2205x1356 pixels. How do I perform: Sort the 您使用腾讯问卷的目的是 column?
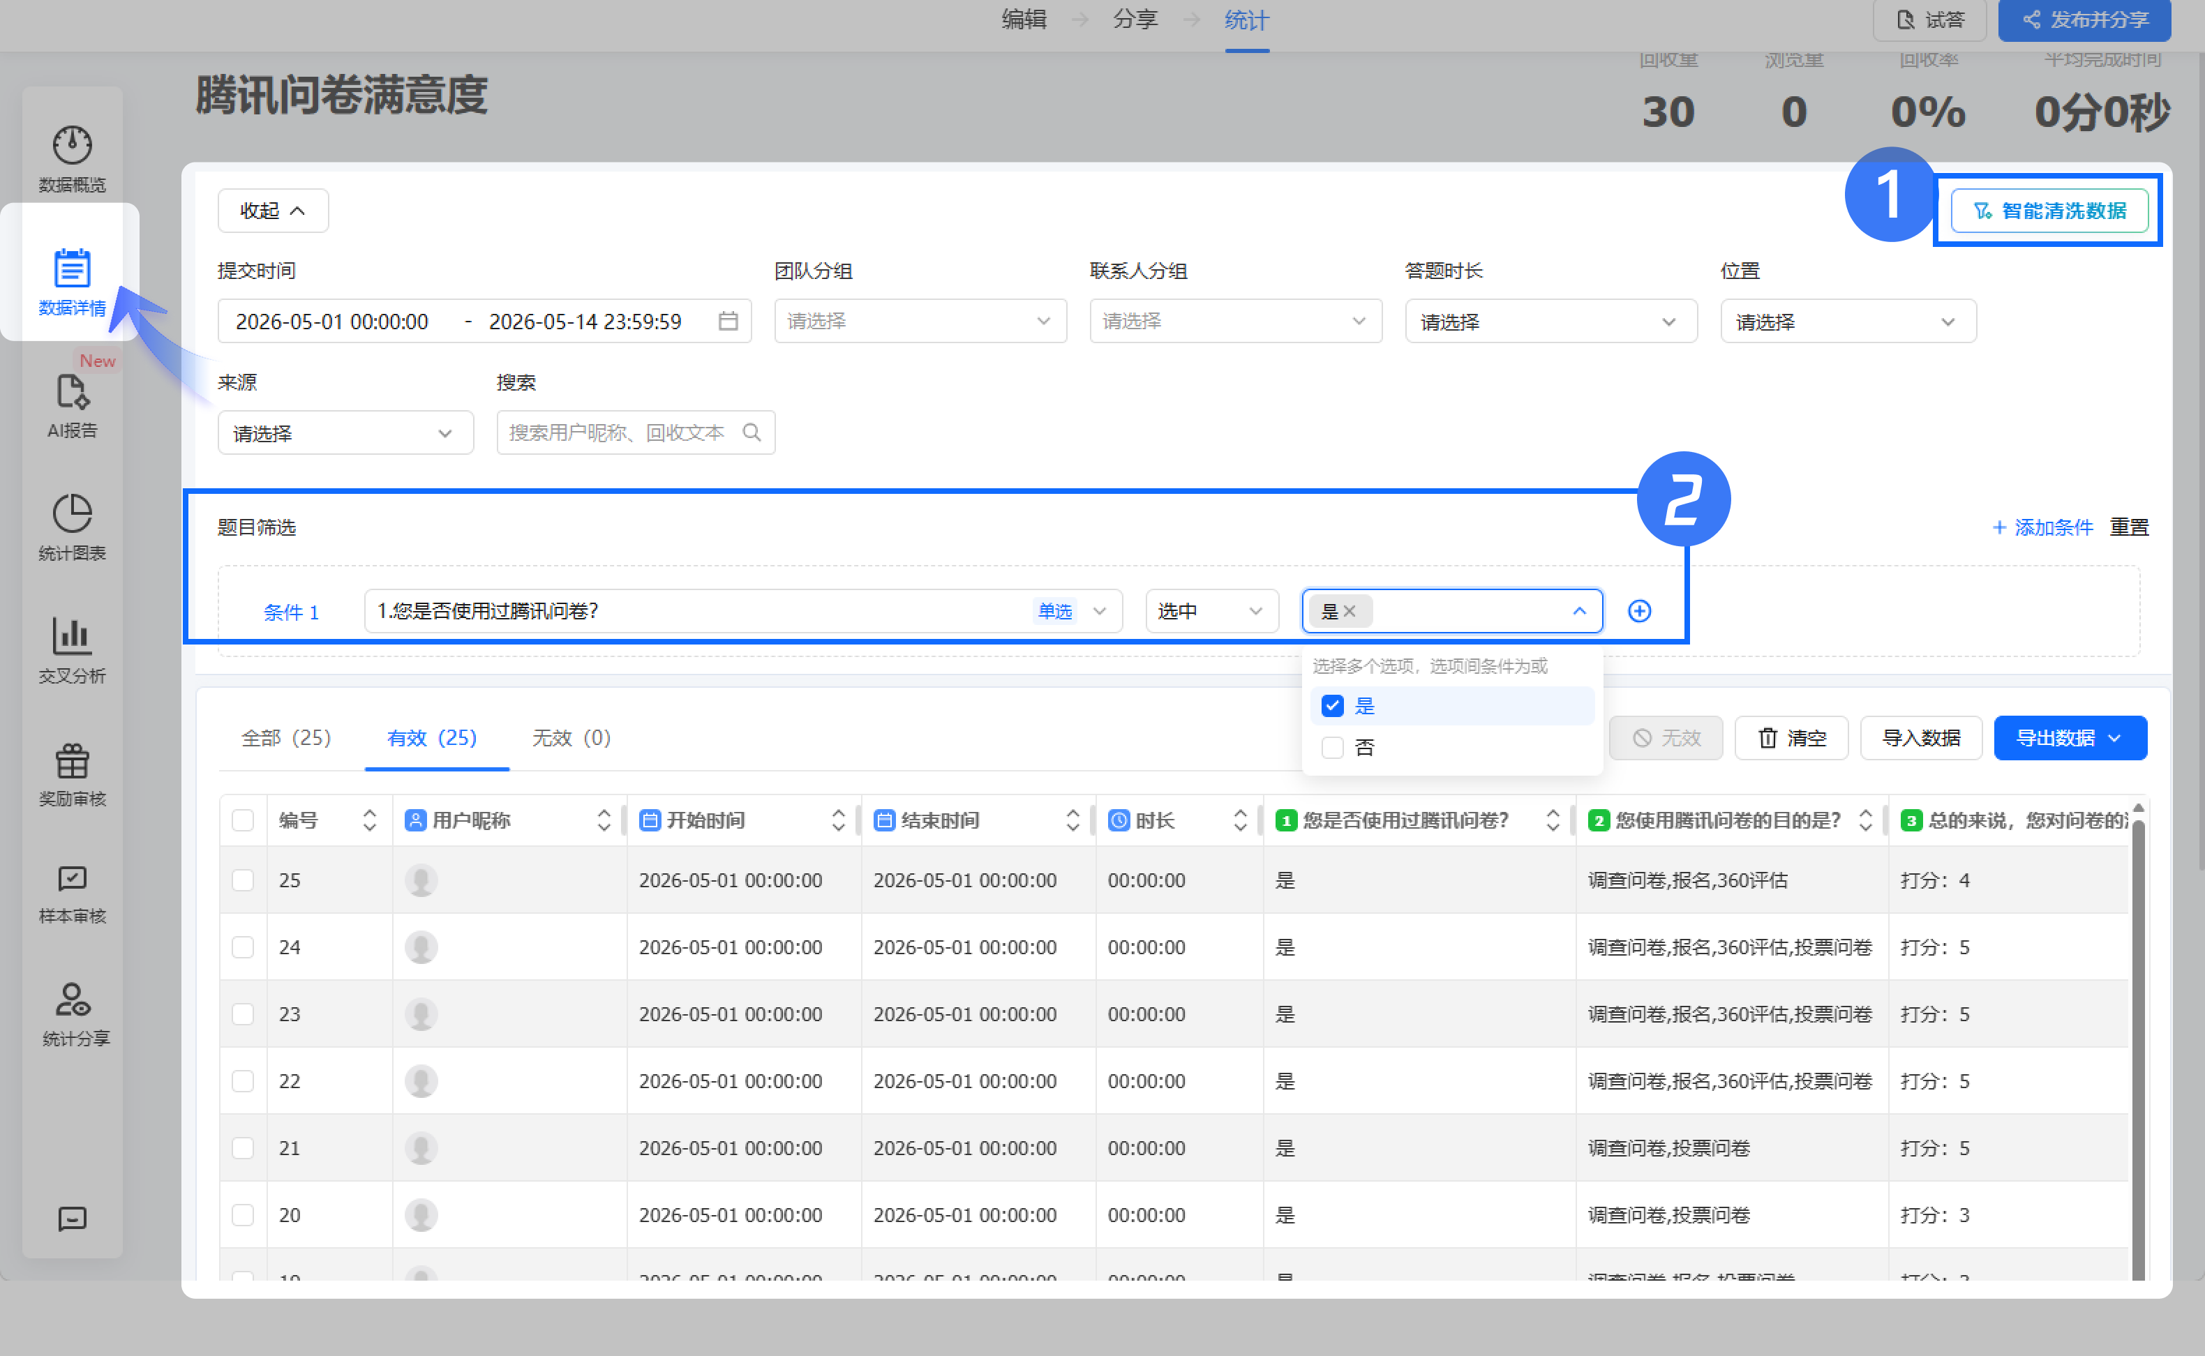coord(1865,820)
